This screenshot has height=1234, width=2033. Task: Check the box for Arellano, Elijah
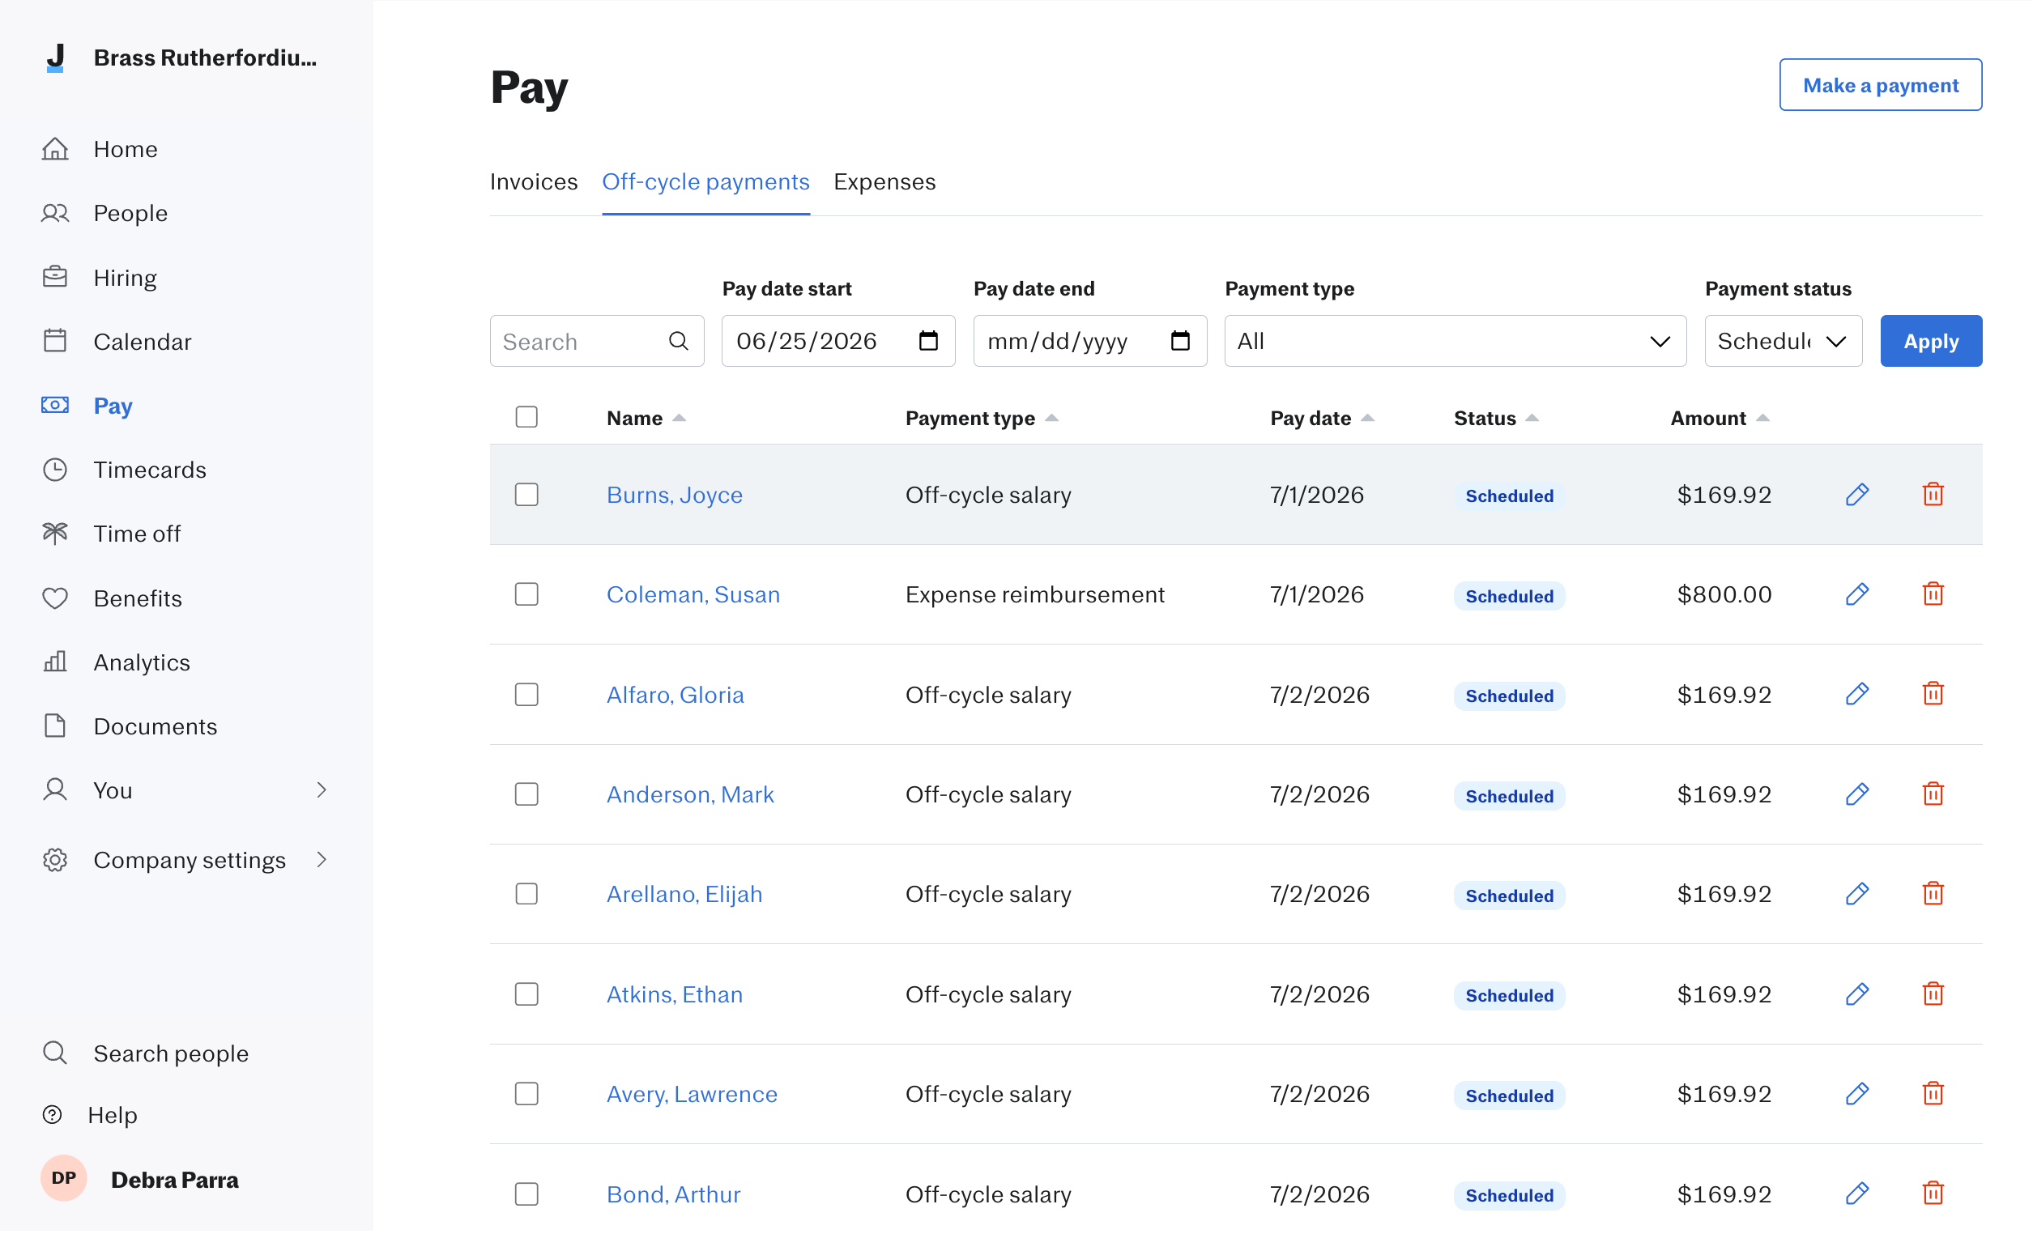click(526, 896)
